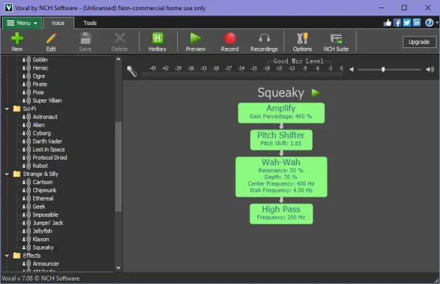Open the High Pass effect block
Viewport: 440px width, 284px height.
281,214
